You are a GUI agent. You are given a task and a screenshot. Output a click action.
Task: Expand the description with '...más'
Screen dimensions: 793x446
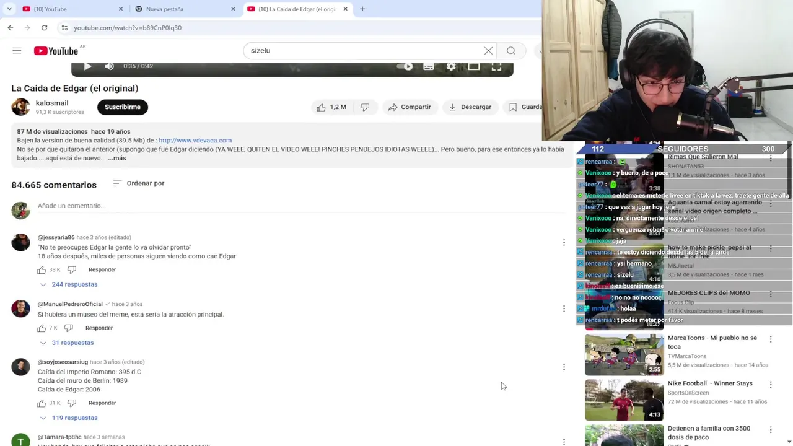click(117, 158)
